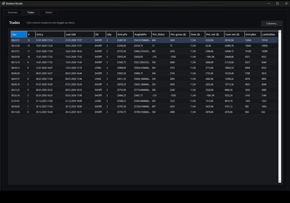Click the vertical scrollbar track of the table
The image size is (290, 203).
pos(280,106)
